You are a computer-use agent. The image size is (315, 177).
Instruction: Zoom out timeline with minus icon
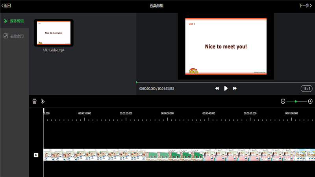(x=283, y=101)
